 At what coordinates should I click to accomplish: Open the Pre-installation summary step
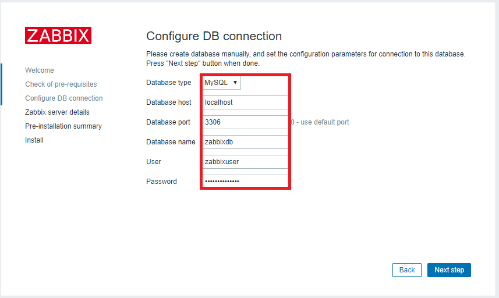point(63,126)
